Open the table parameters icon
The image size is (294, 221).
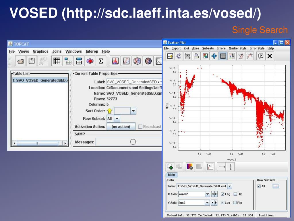coord(68,61)
